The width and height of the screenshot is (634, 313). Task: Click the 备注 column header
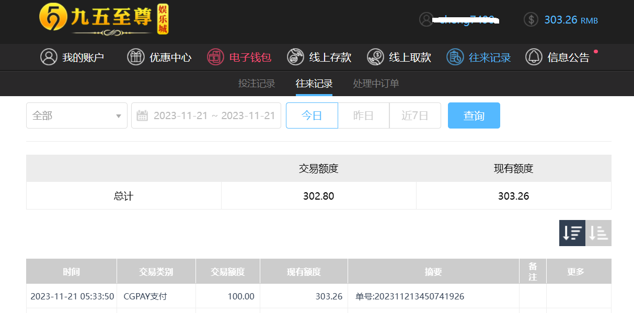[x=533, y=272]
